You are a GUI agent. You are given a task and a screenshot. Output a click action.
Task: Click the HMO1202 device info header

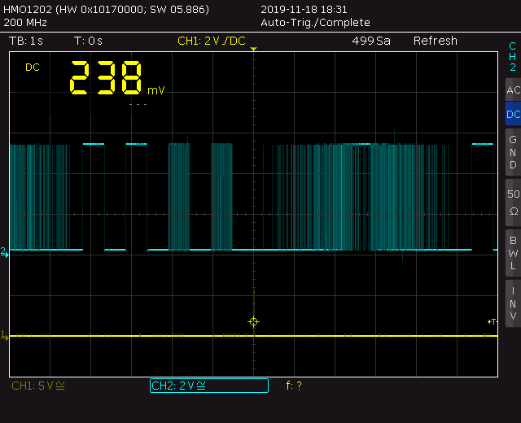coord(107,9)
